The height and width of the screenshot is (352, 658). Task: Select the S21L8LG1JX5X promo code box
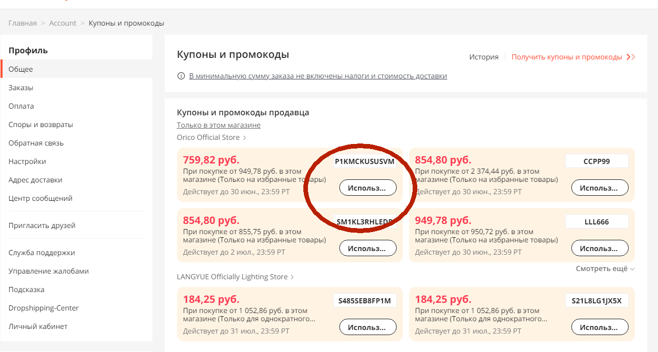click(x=596, y=301)
